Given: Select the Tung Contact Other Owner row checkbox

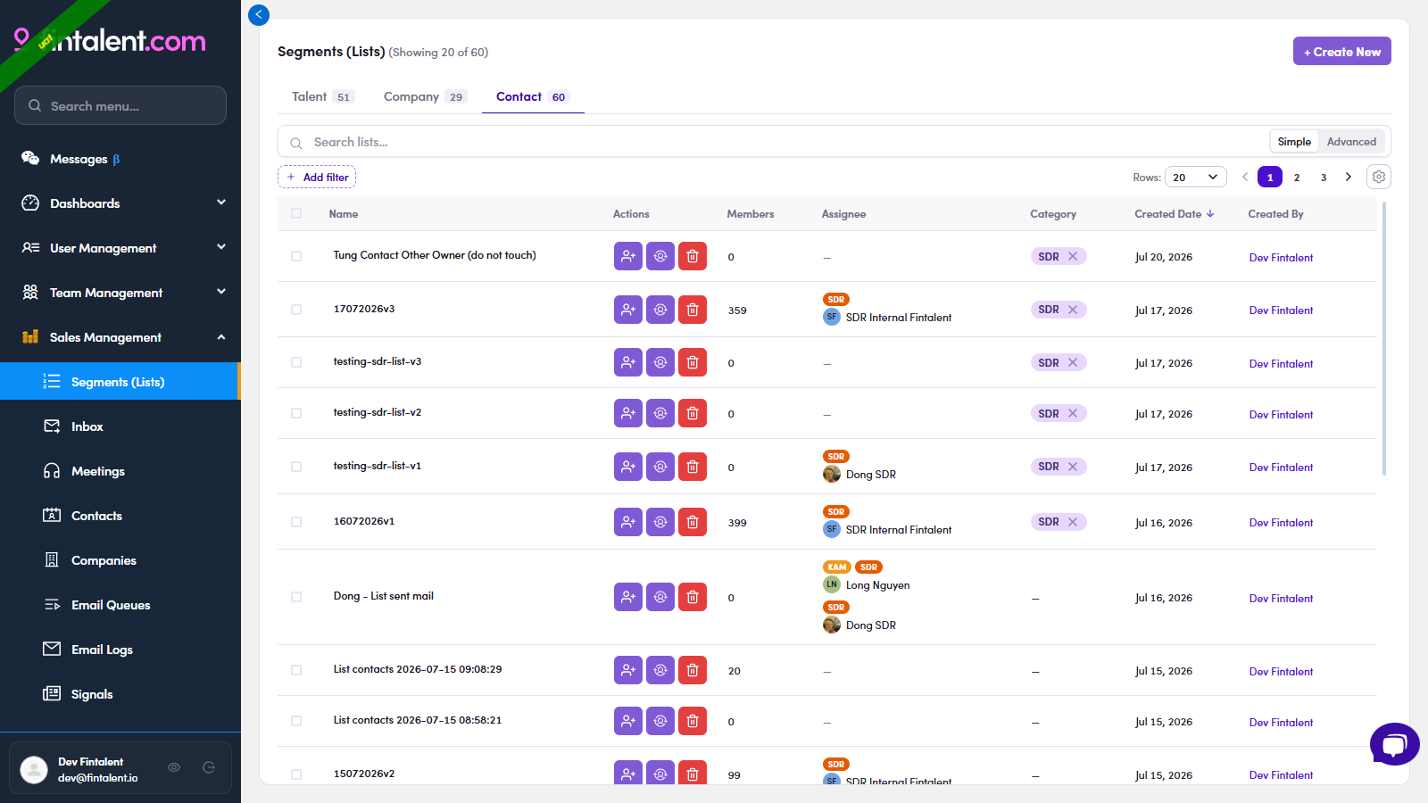Looking at the screenshot, I should [296, 256].
